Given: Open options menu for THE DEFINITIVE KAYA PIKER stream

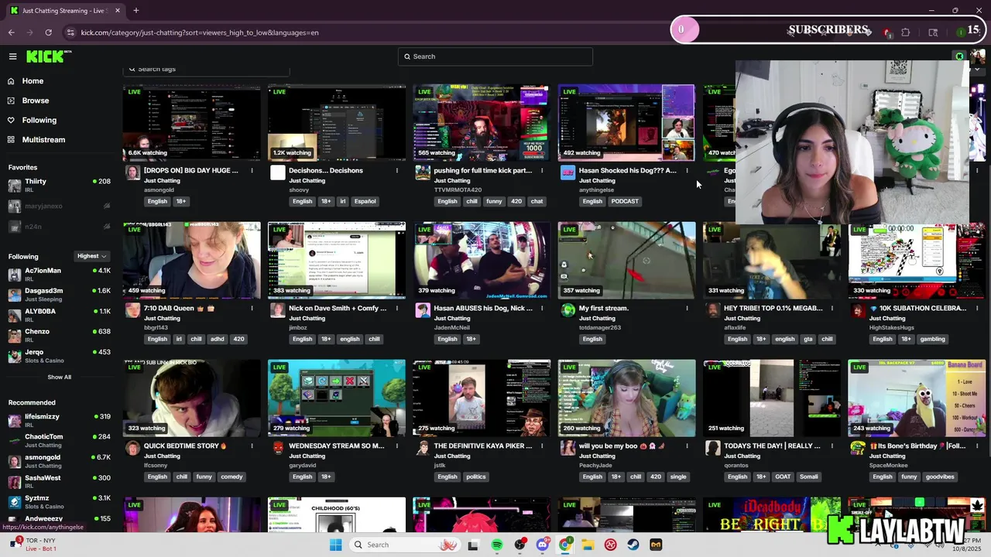Looking at the screenshot, I should [542, 446].
